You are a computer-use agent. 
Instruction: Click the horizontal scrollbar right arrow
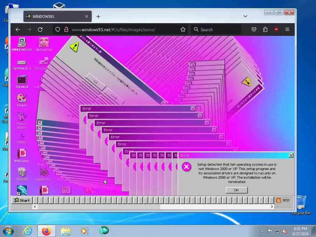272,206
